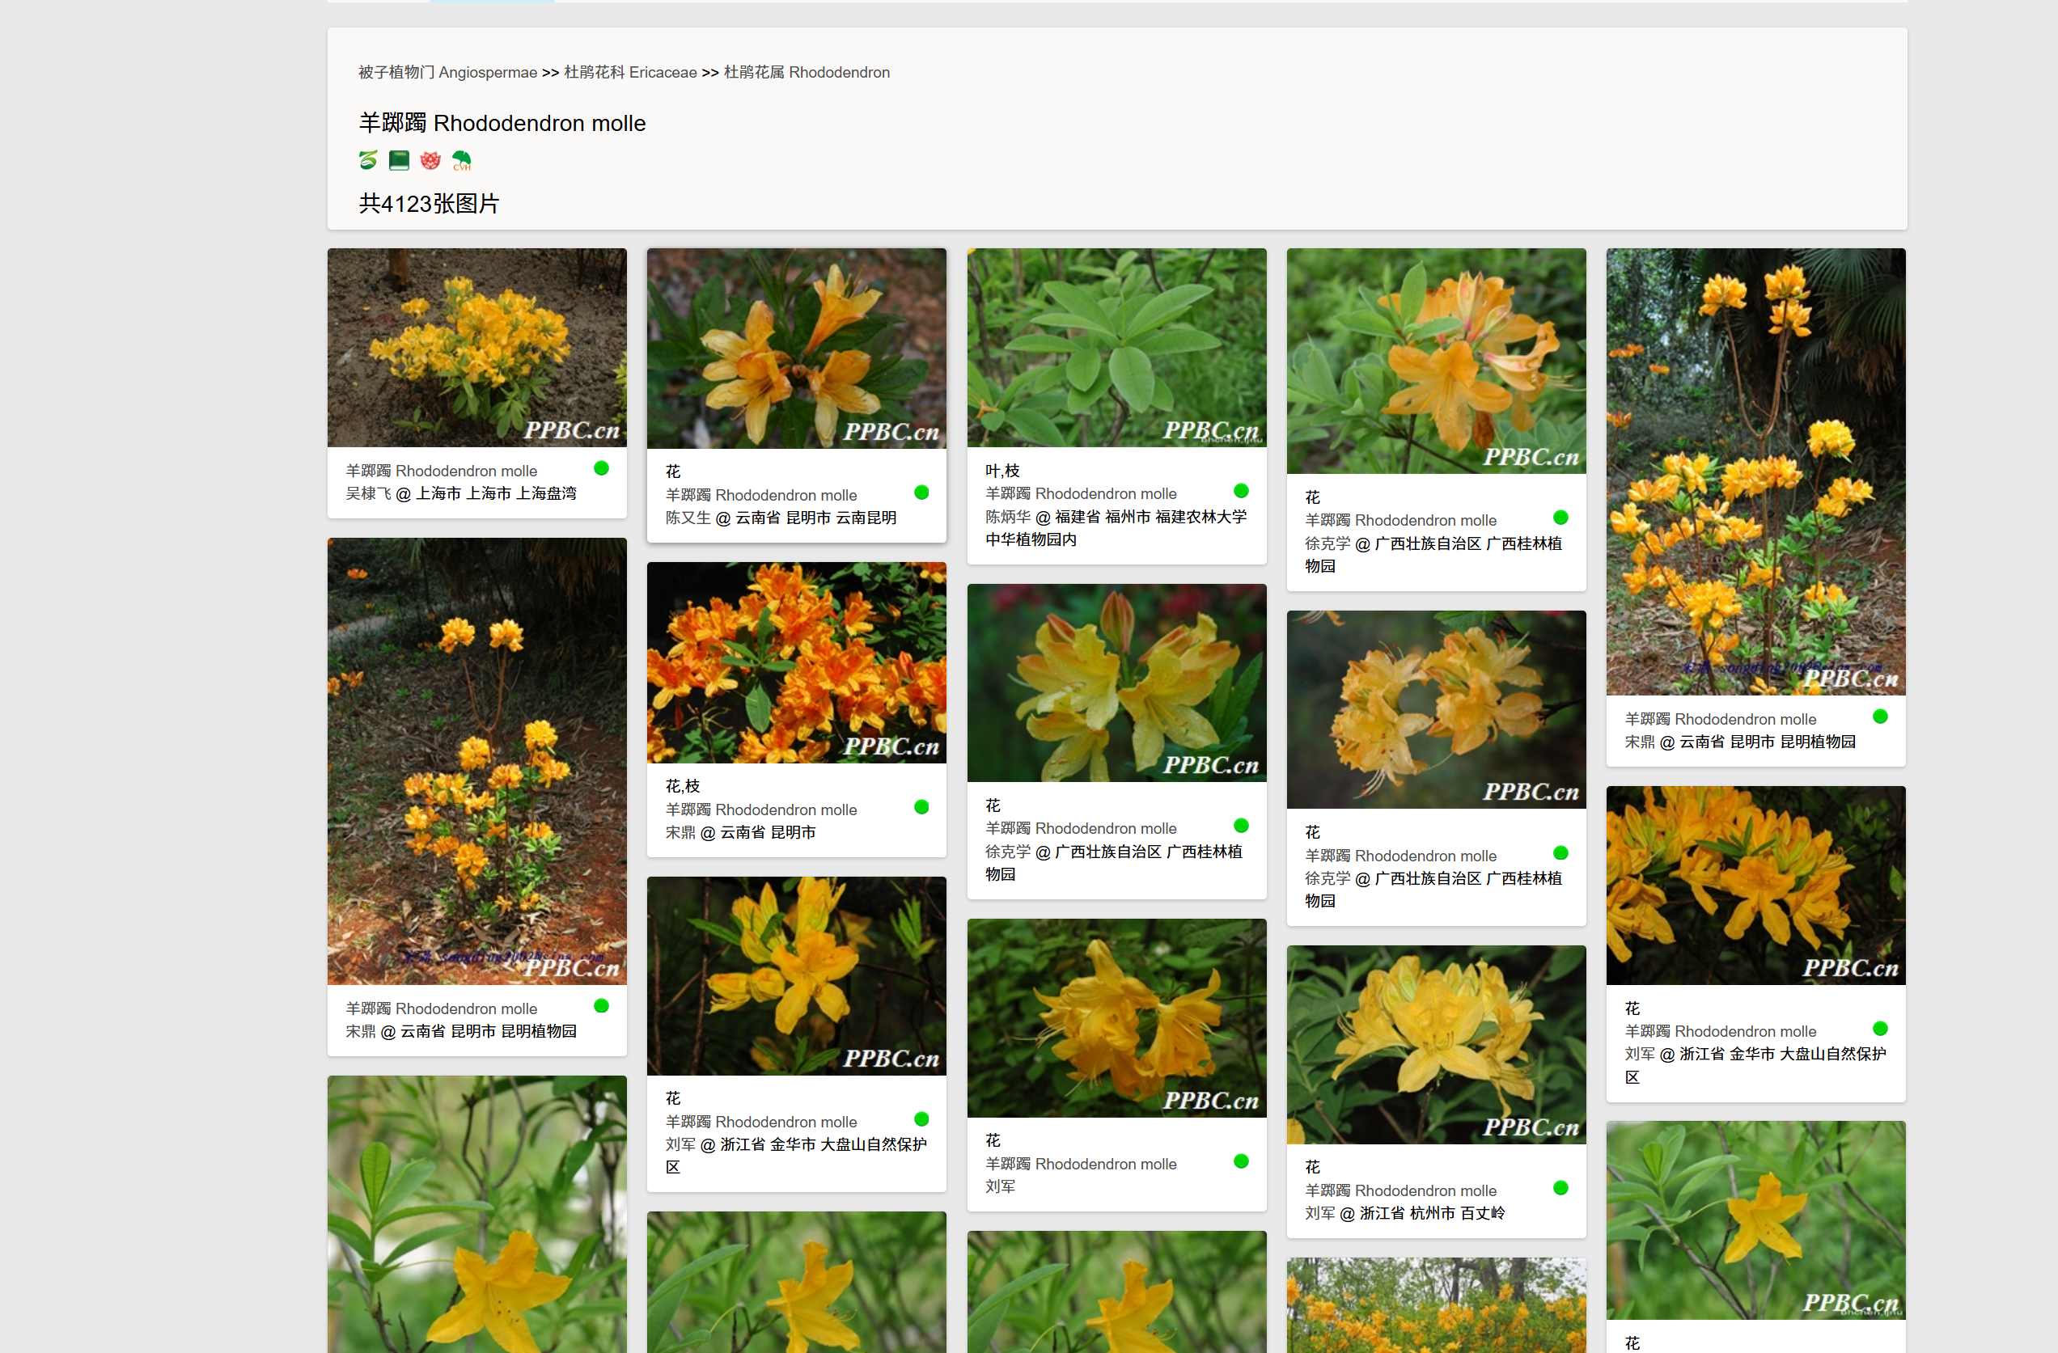Open the green book reference icon
This screenshot has height=1353, width=2058.
[x=399, y=160]
